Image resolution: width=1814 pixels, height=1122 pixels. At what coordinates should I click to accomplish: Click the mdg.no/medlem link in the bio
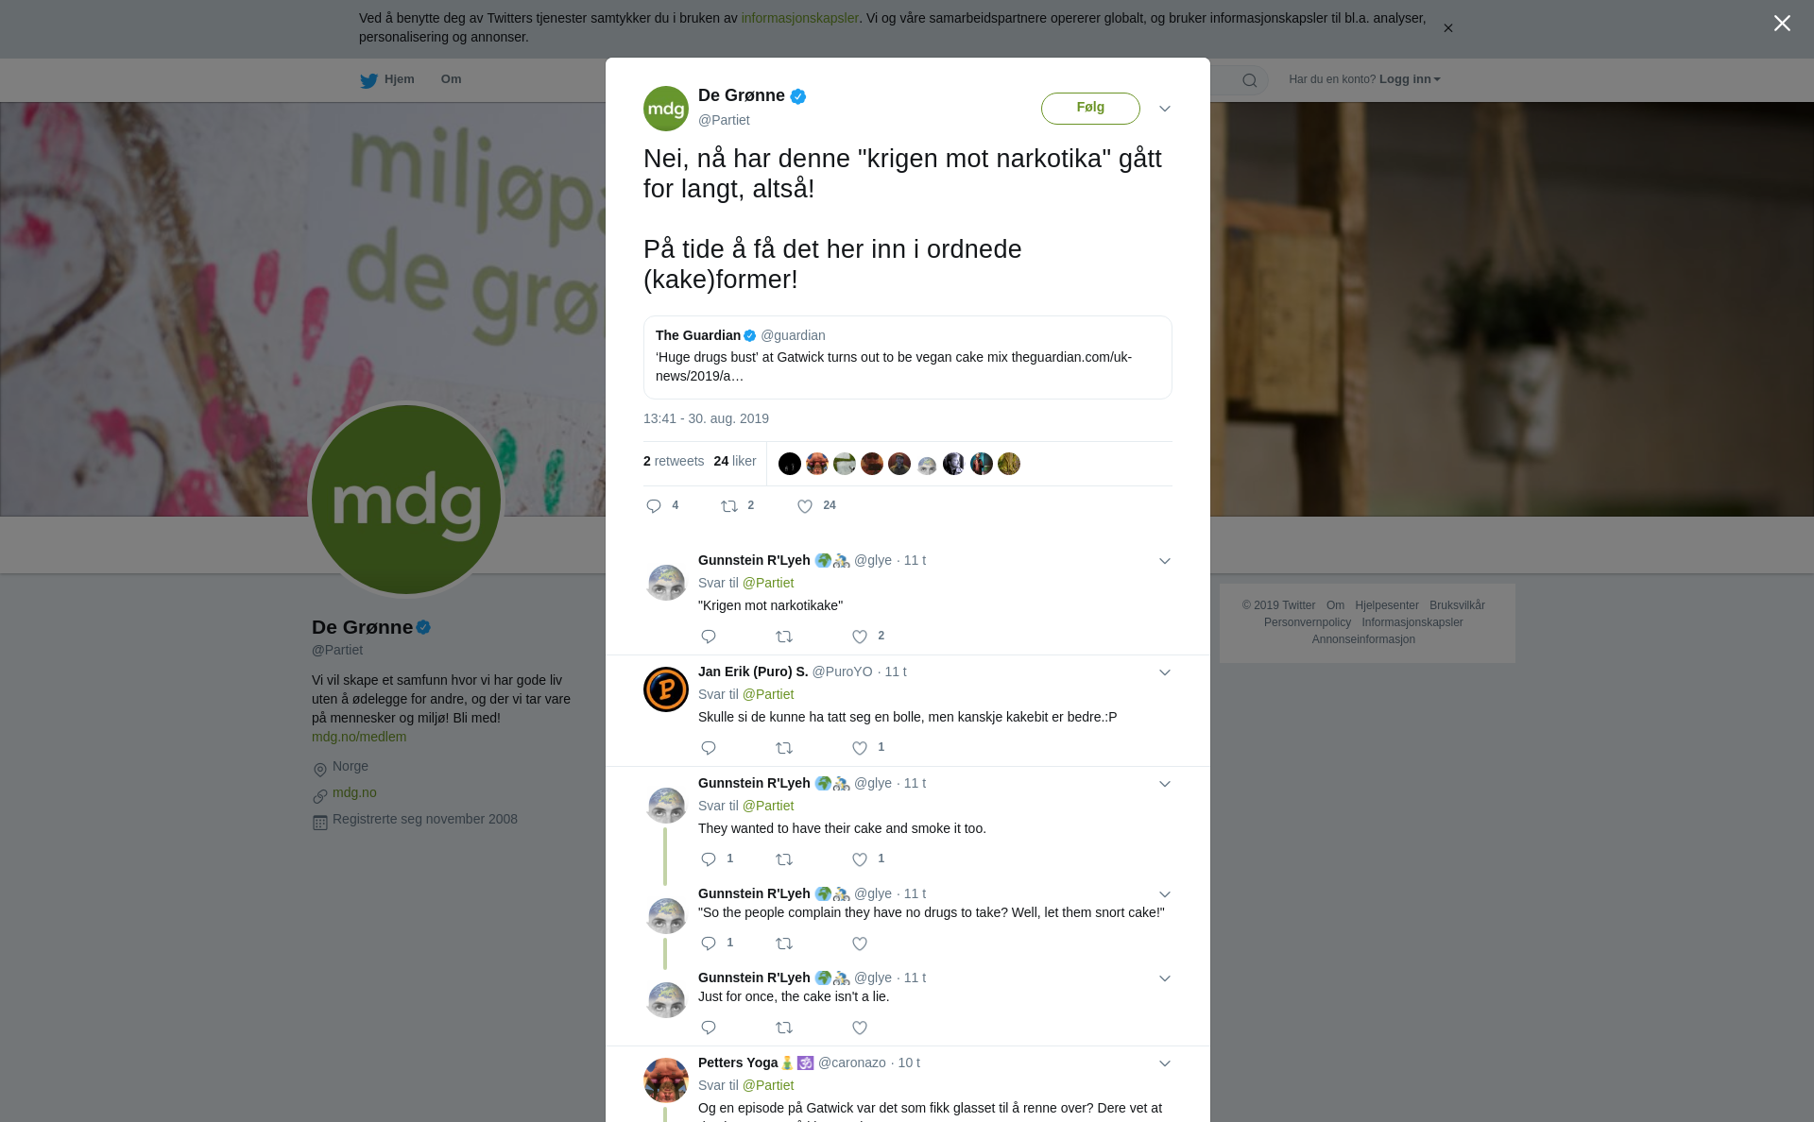[359, 737]
